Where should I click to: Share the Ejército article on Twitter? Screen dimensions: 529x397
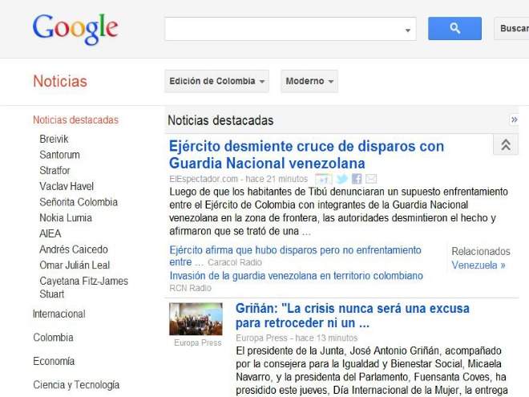(341, 179)
